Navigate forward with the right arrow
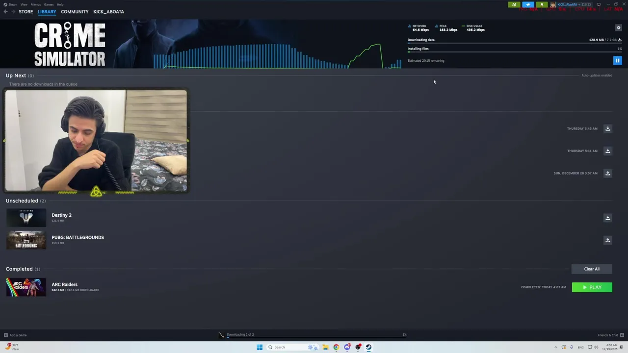 13,12
